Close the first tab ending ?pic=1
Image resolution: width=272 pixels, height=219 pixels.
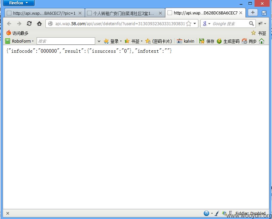[x=80, y=13]
